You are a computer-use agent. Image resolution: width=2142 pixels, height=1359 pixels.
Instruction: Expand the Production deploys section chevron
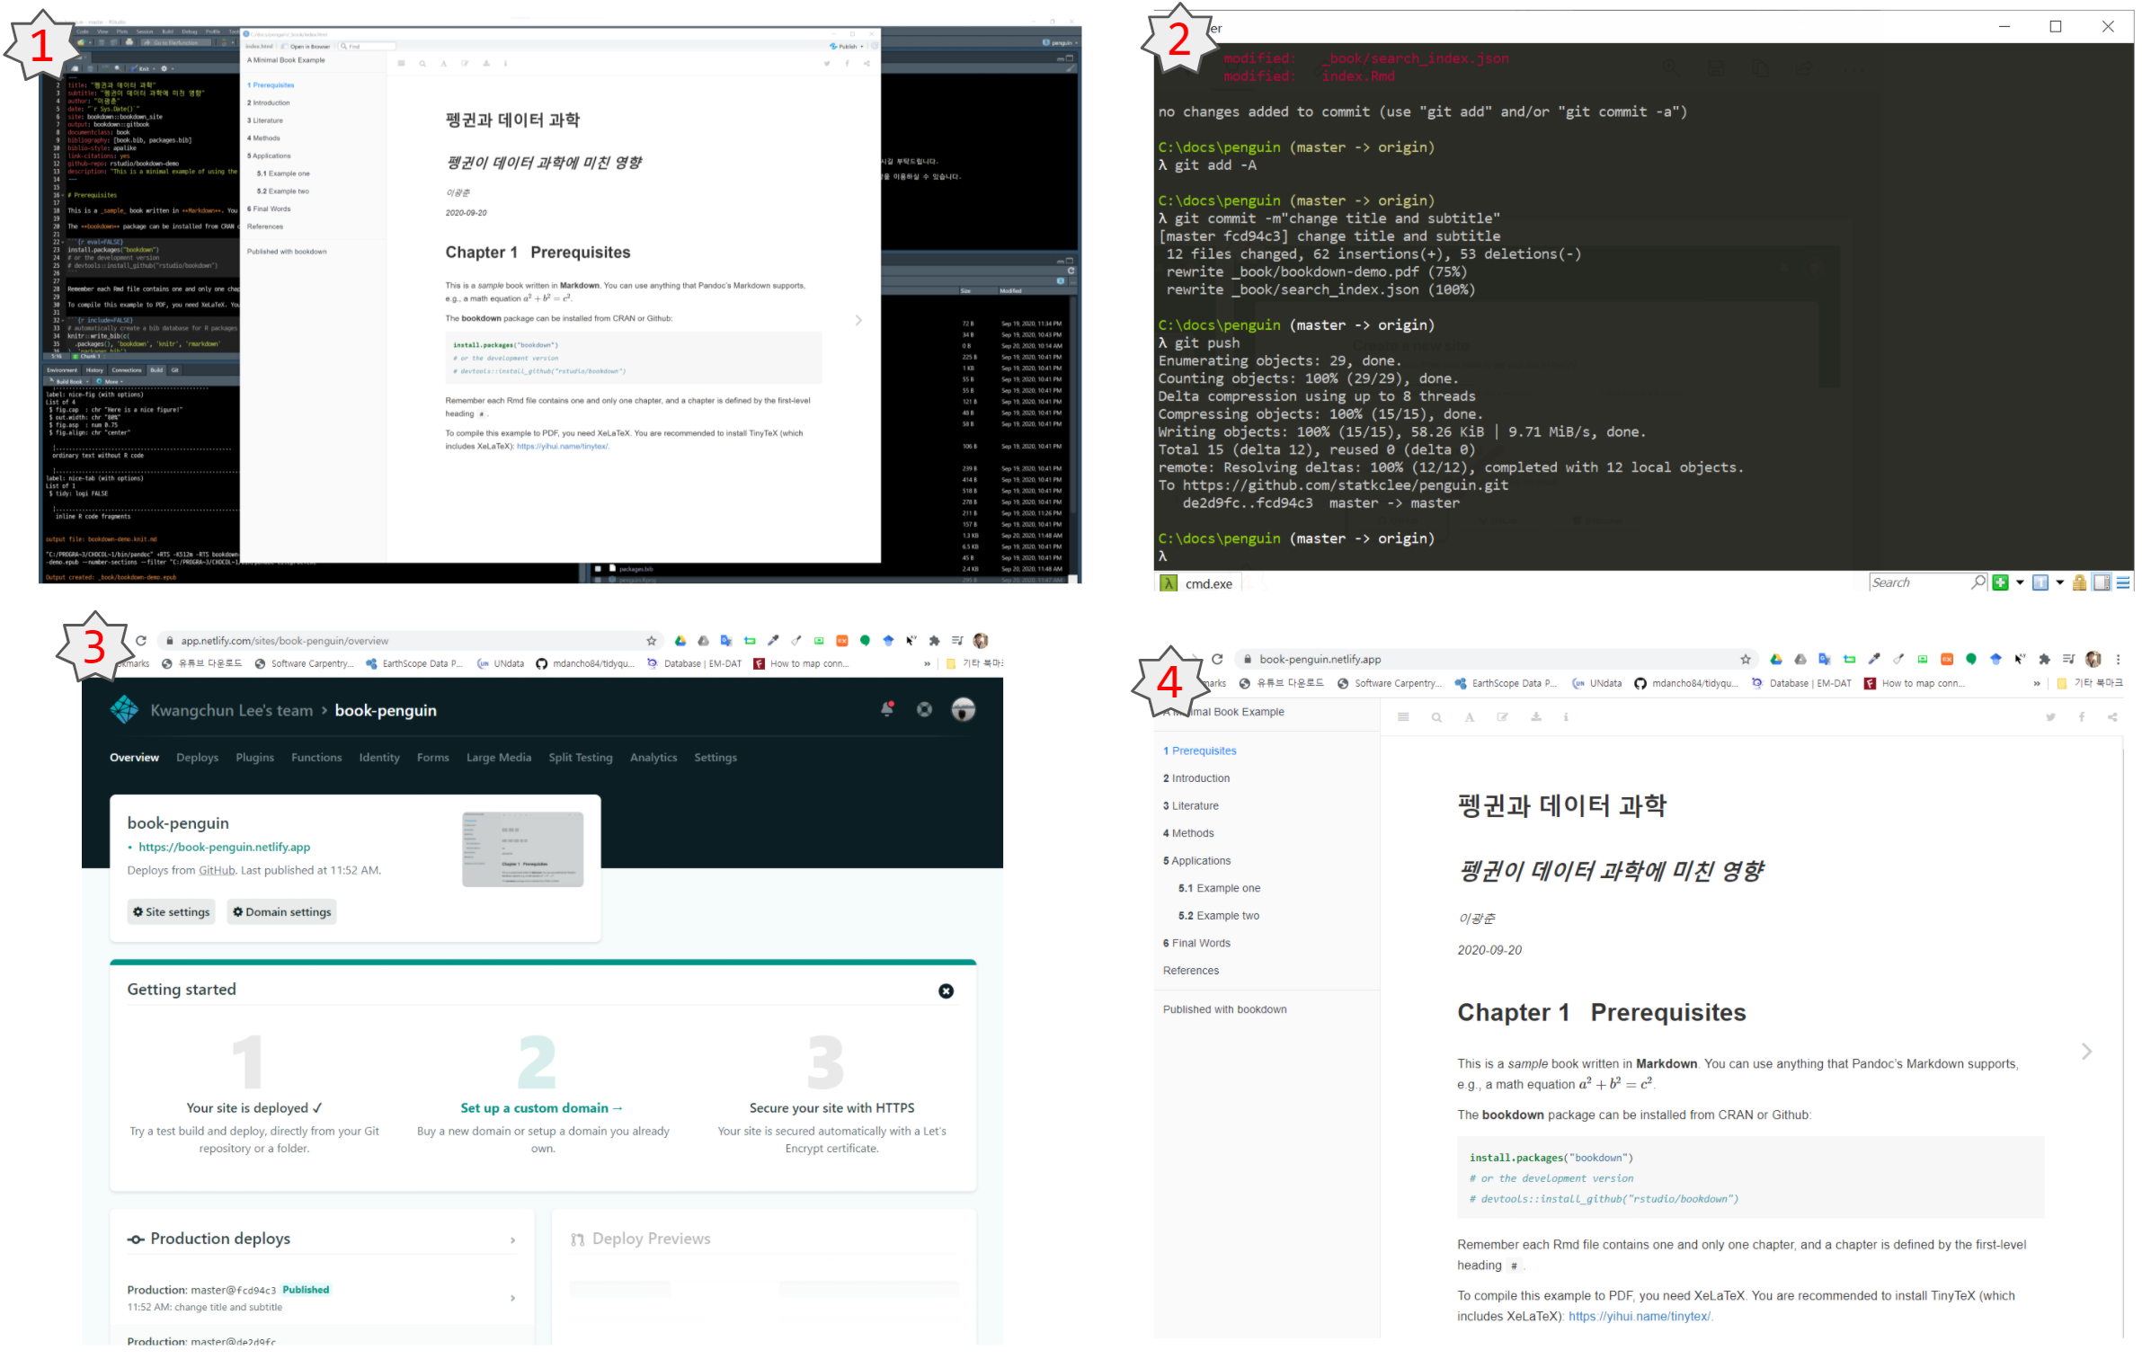coord(512,1240)
